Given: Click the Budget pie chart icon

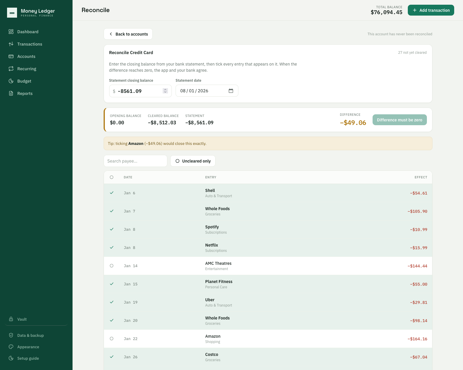Looking at the screenshot, I should (11, 81).
